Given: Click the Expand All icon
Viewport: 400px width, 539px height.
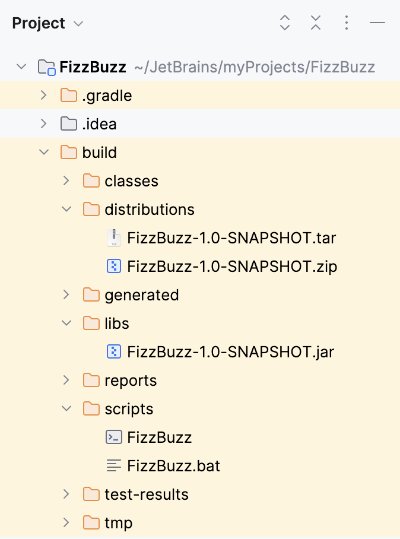Looking at the screenshot, I should pos(284,23).
